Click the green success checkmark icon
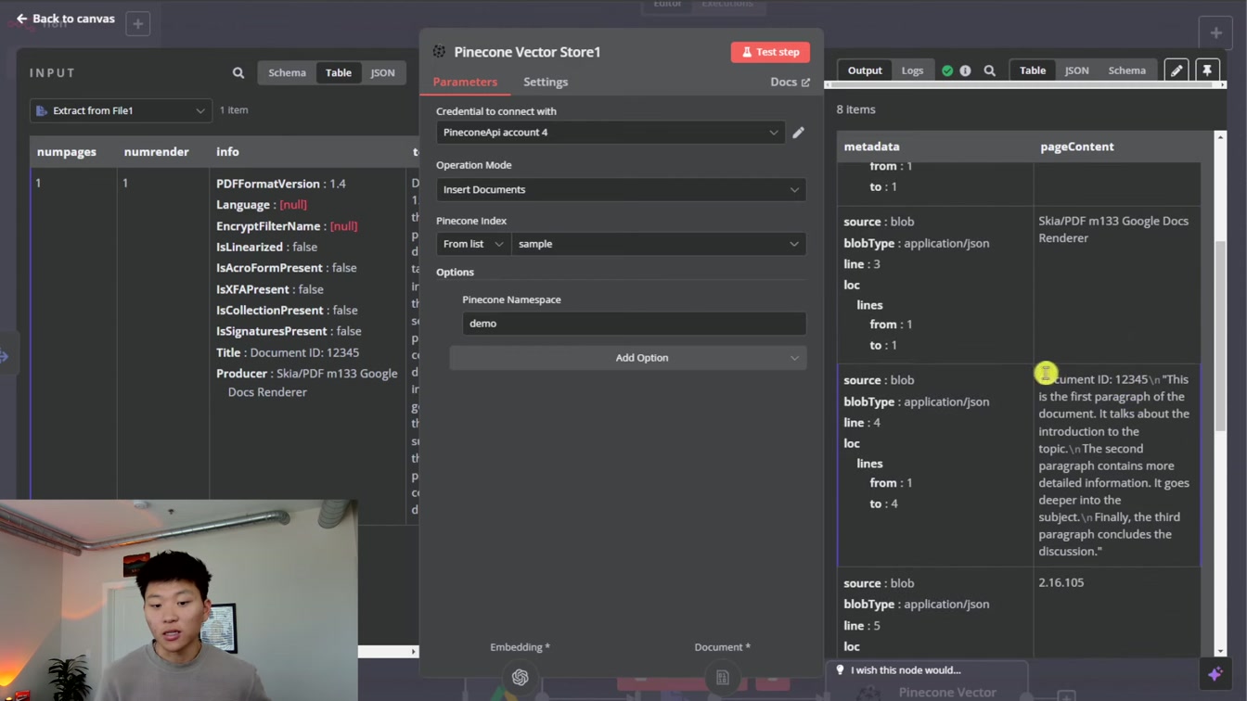This screenshot has width=1247, height=701. pos(947,70)
